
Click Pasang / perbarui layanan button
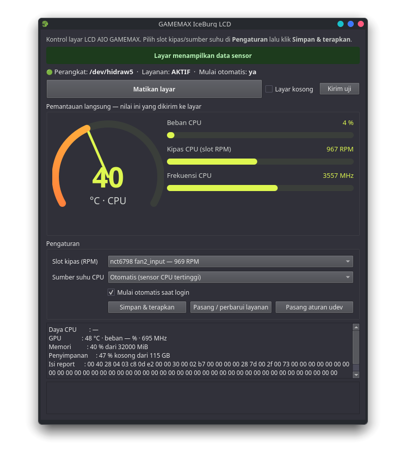[x=231, y=307]
